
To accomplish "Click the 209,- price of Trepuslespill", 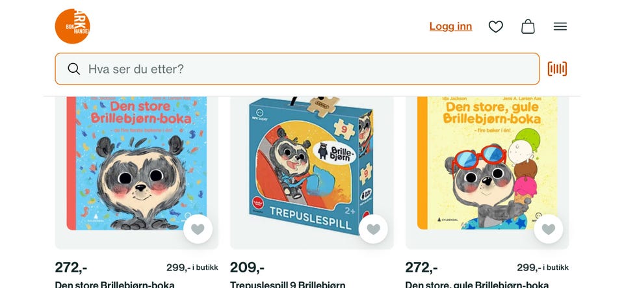I will click(x=247, y=267).
